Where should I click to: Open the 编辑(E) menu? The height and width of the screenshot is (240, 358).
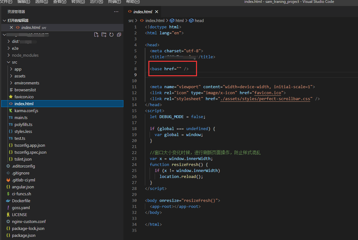24,2
